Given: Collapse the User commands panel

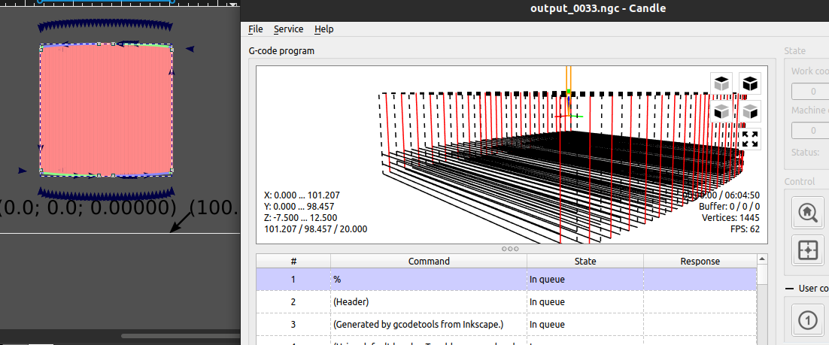Looking at the screenshot, I should click(790, 289).
